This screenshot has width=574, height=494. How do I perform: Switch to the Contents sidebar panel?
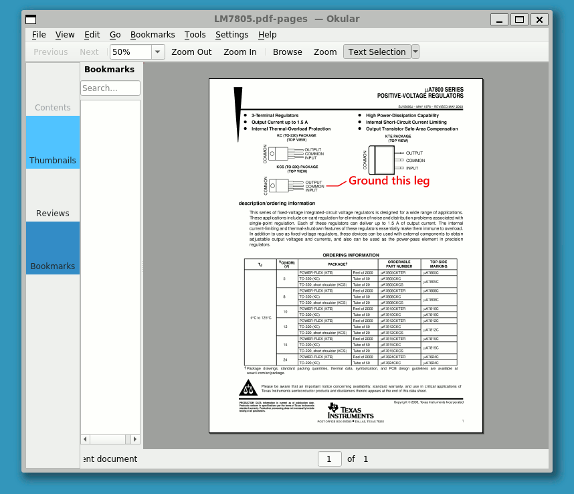53,89
